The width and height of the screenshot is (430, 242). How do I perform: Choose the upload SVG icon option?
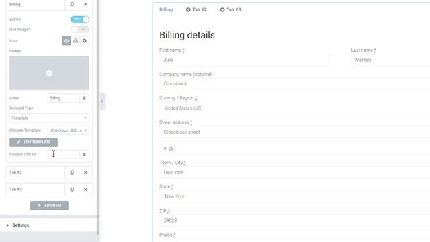(x=75, y=40)
